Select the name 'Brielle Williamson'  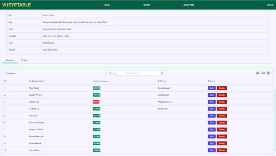(x=37, y=123)
